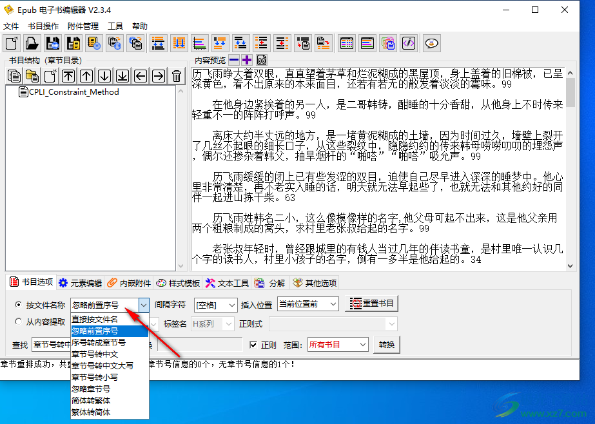Outdent chapter with left arrow icon
This screenshot has height=424, width=595.
(x=141, y=76)
